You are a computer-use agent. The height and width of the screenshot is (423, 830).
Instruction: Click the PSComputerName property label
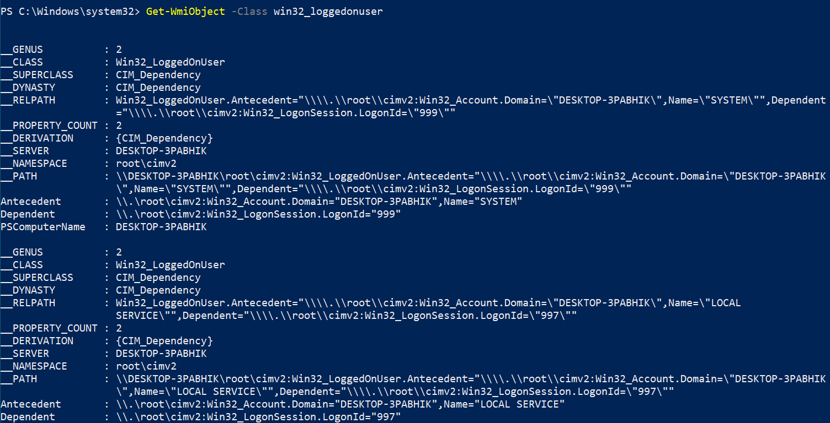[x=43, y=227]
